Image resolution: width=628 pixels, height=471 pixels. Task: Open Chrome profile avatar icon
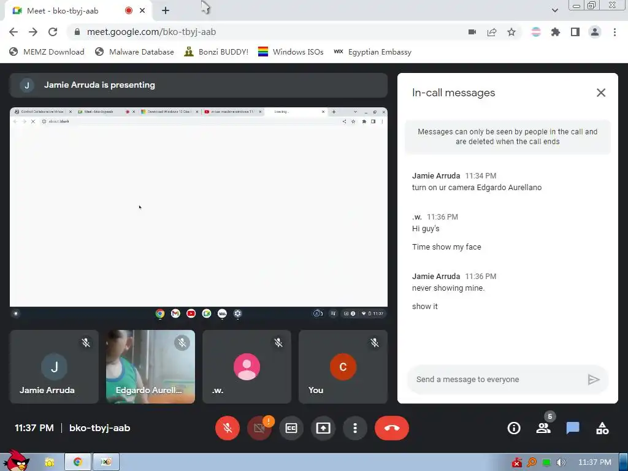pos(595,32)
